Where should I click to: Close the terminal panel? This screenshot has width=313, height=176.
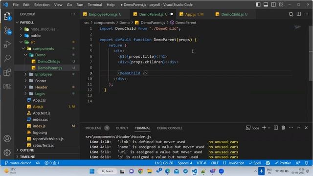pos(306,128)
